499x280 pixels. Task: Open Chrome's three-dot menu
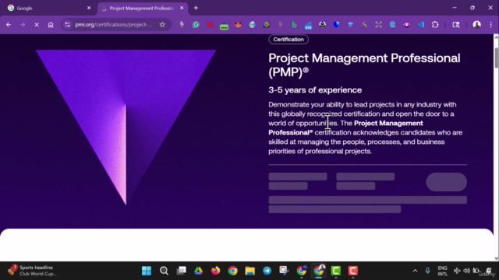point(490,24)
